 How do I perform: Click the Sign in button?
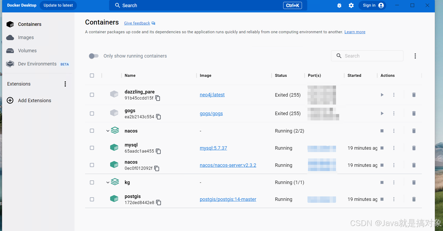point(372,5)
